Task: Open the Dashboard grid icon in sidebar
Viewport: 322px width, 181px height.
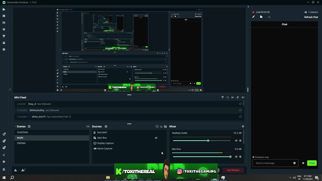Action: point(4,16)
